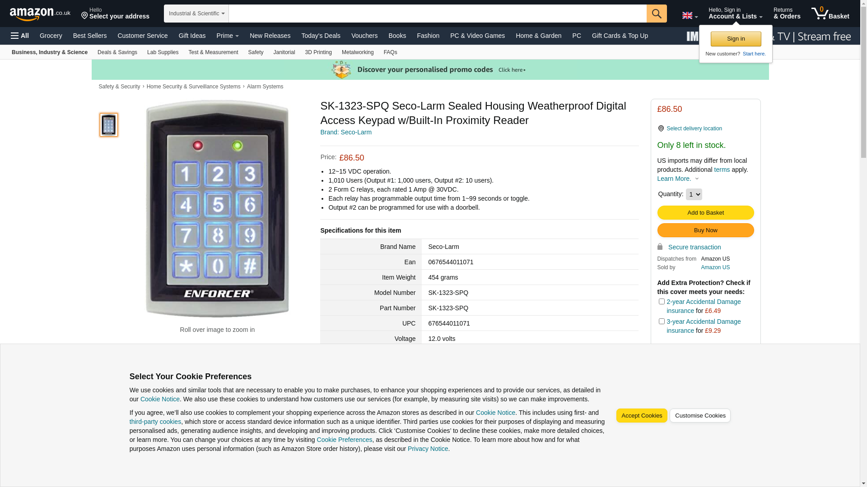Expand the Learn More chevron
Screen dimensions: 867x487
(x=697, y=179)
